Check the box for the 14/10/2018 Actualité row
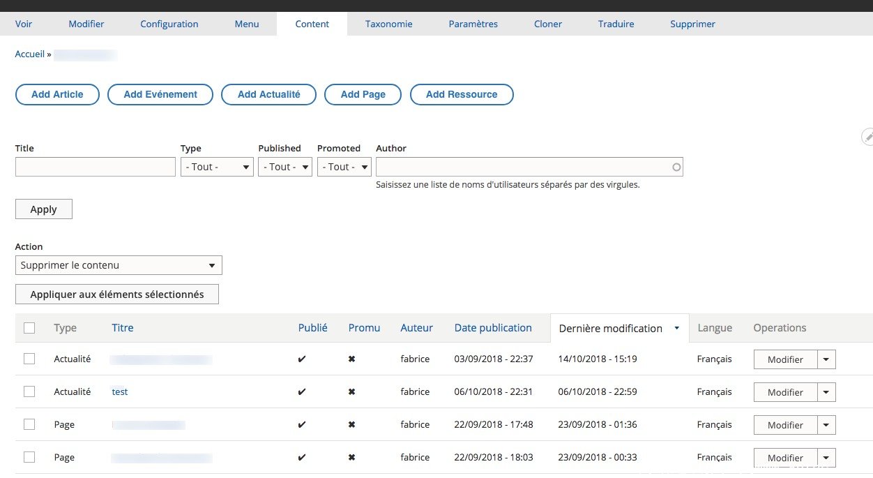This screenshot has width=873, height=478. [29, 359]
